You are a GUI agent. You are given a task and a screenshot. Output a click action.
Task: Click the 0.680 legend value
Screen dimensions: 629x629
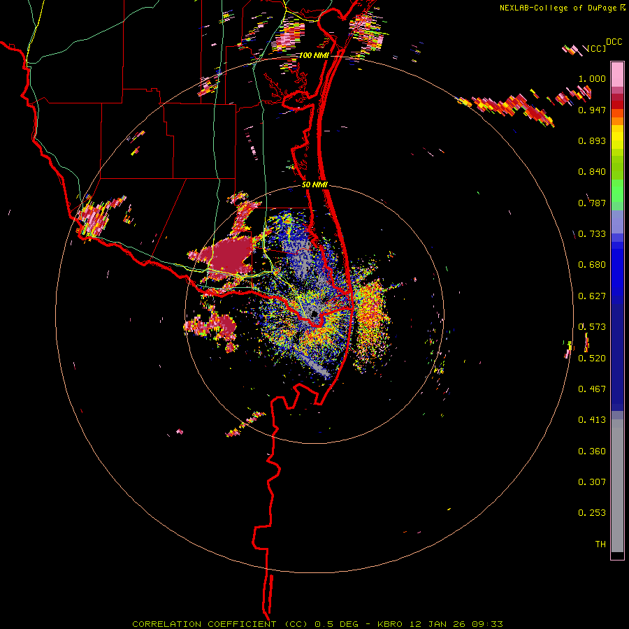click(x=592, y=265)
